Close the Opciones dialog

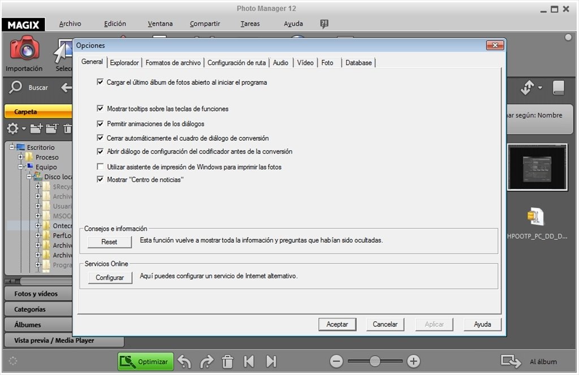[495, 45]
